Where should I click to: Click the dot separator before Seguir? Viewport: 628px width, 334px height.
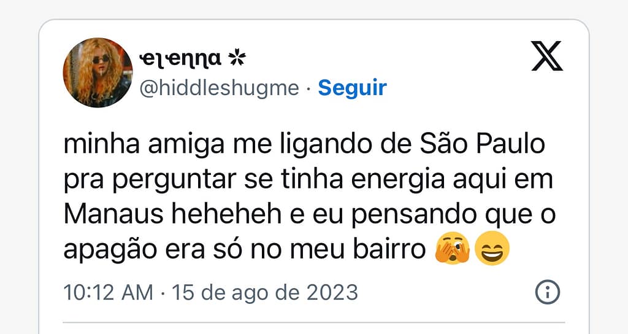pos(308,88)
